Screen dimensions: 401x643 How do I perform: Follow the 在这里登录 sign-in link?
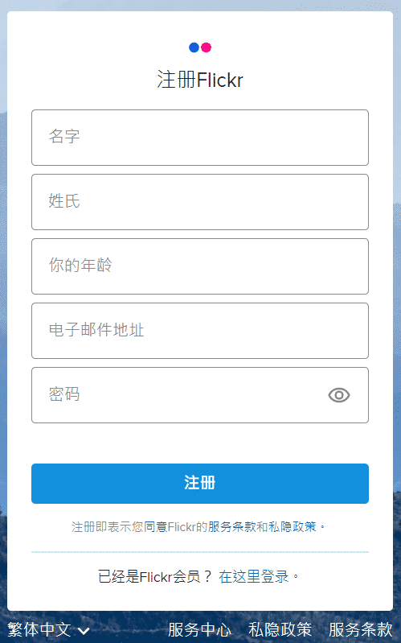tap(254, 576)
